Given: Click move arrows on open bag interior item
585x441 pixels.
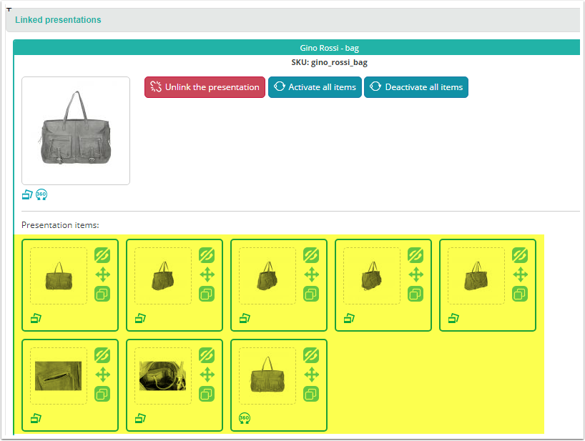Looking at the screenshot, I should pyautogui.click(x=207, y=375).
